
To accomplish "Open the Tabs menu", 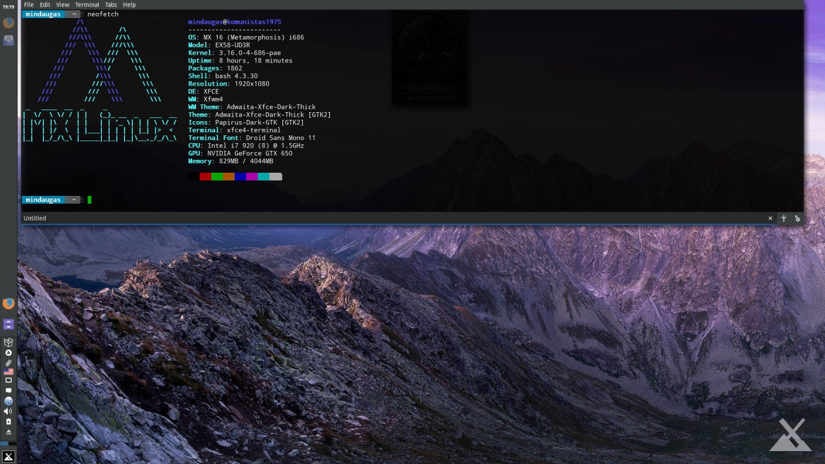I will [x=111, y=5].
